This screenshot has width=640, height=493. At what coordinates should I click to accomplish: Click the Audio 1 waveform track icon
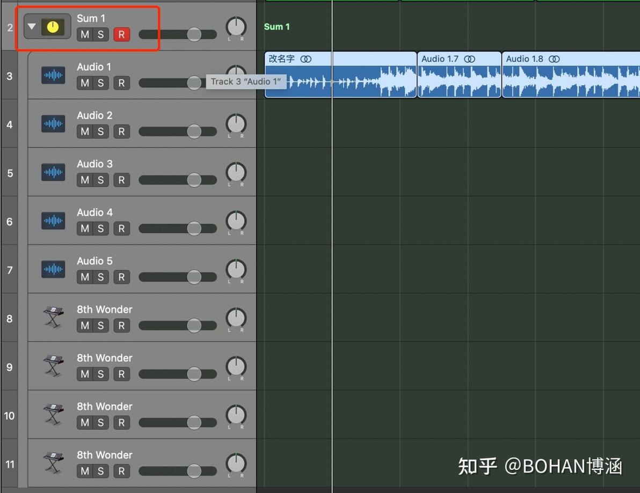point(53,75)
